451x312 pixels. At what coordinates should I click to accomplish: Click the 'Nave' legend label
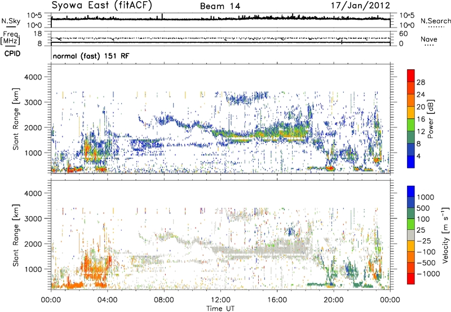[429, 39]
